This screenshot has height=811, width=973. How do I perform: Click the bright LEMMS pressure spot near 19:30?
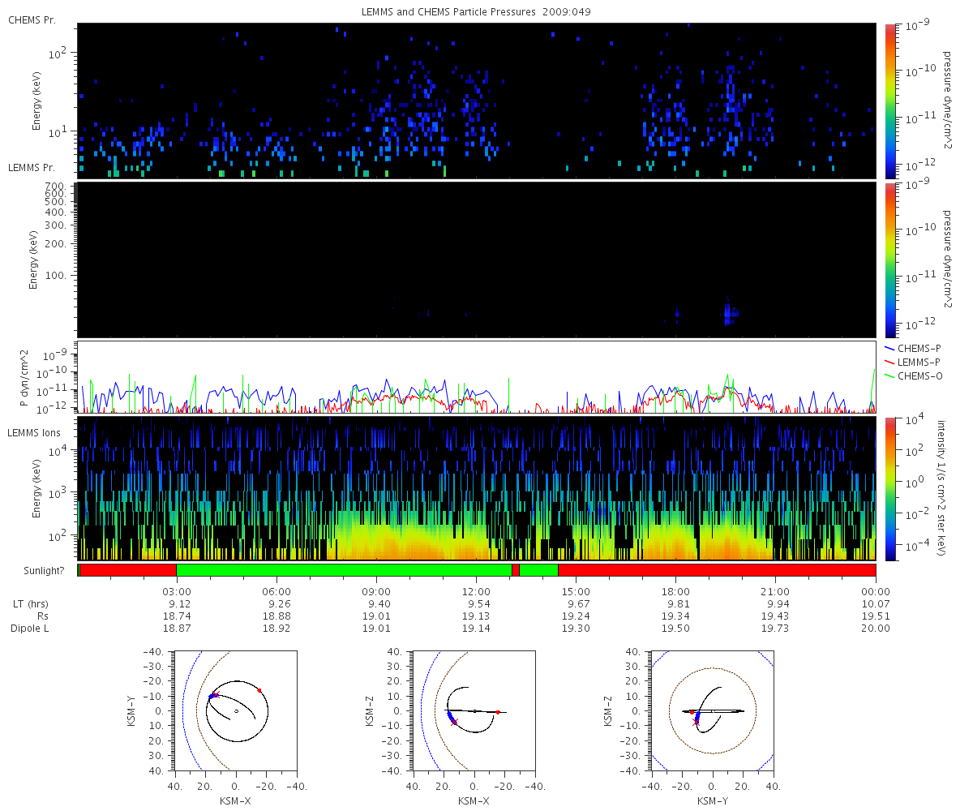tap(730, 312)
